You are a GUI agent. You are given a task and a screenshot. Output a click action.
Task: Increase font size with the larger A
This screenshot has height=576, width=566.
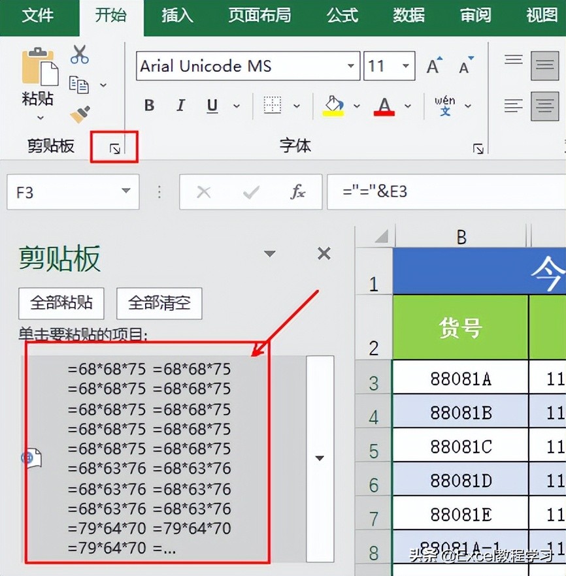[435, 65]
